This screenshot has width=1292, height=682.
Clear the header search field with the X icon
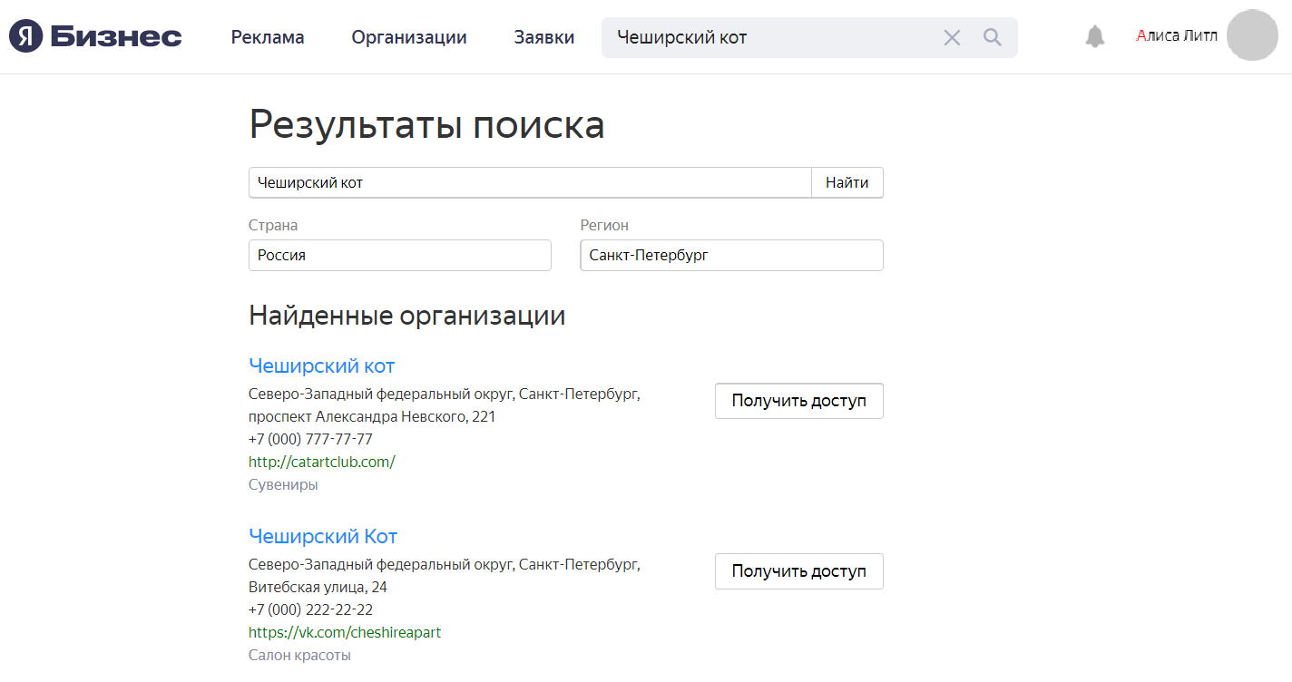click(x=952, y=37)
